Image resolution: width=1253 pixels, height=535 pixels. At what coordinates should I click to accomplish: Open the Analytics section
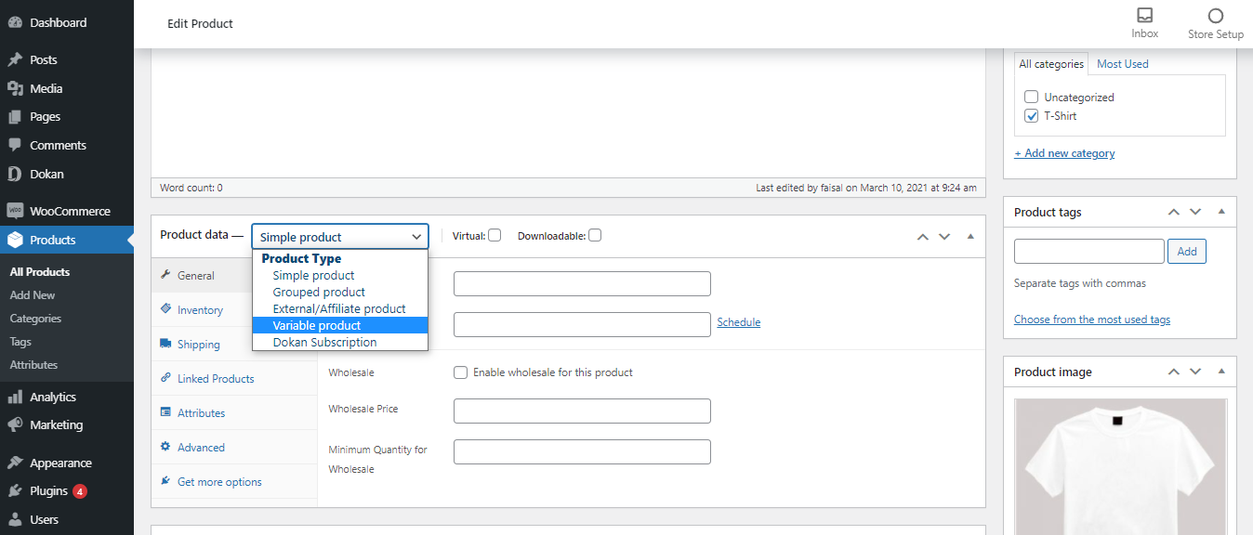tap(51, 397)
